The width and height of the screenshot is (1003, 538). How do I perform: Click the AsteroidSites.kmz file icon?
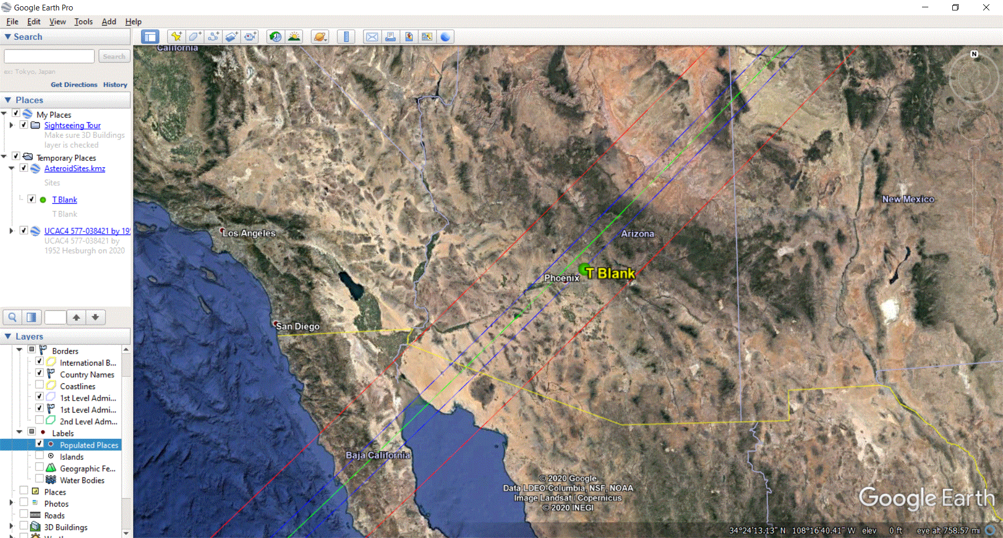pos(35,168)
